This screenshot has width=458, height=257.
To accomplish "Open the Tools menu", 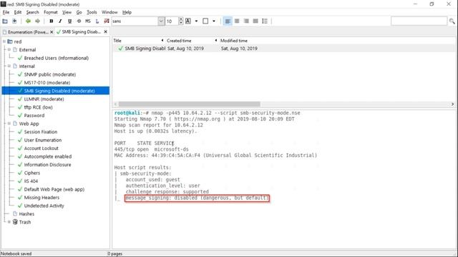I will point(92,12).
